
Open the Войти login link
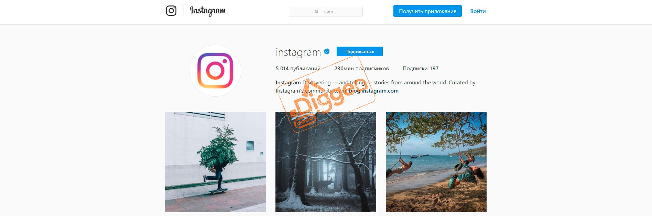tap(478, 11)
